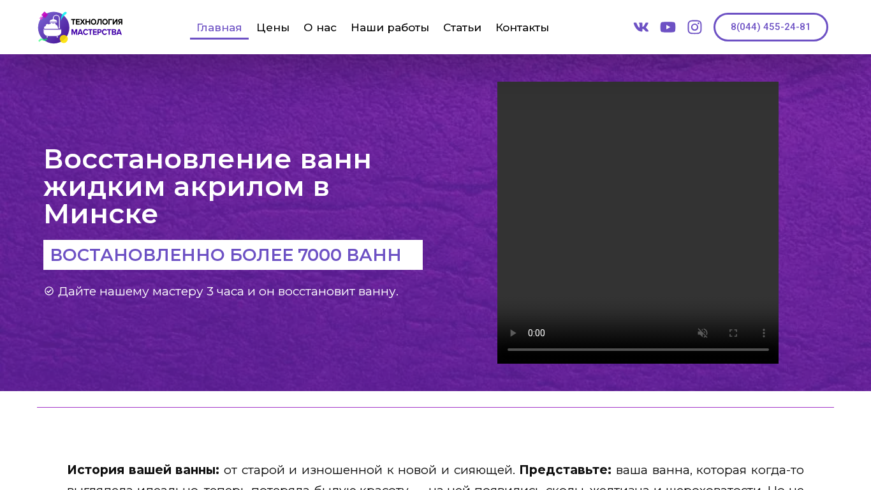Click the video progress bar
The height and width of the screenshot is (490, 871).
tap(638, 350)
